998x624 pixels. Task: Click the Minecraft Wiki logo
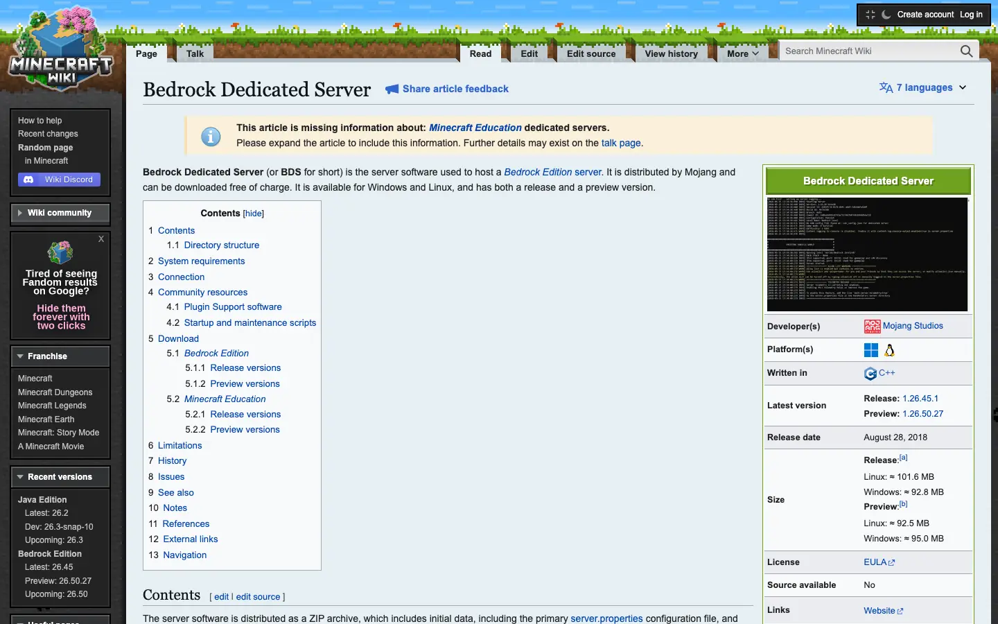click(61, 50)
